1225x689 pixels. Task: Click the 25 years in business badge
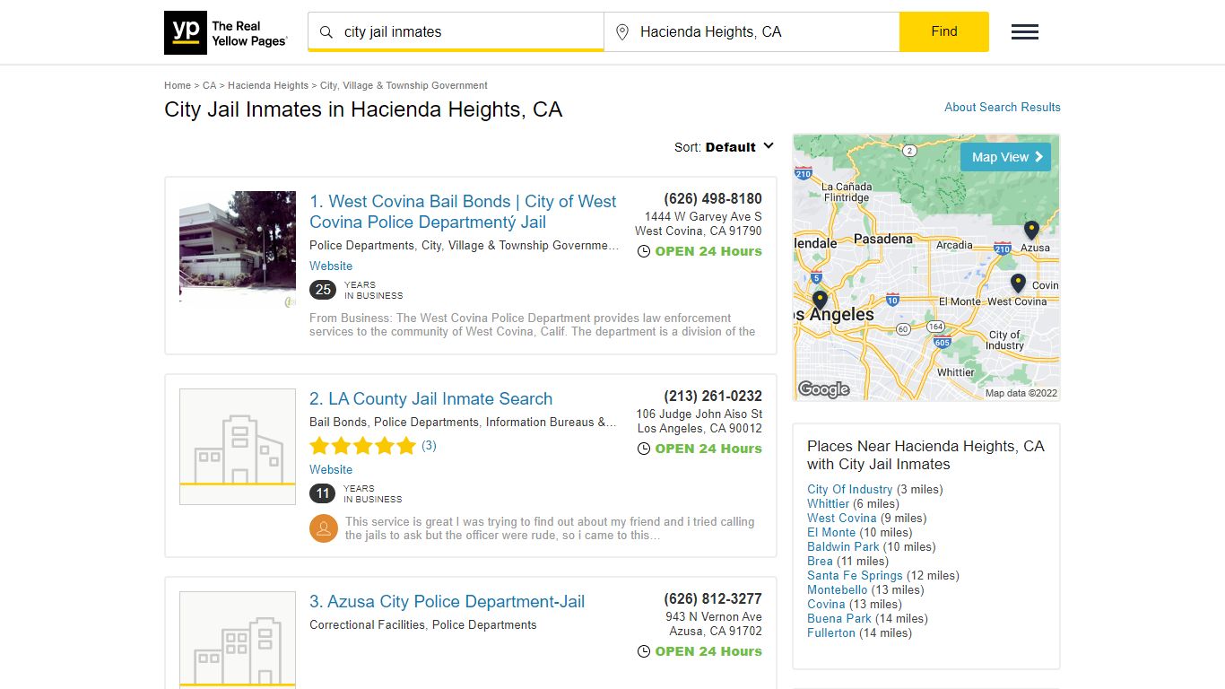(323, 290)
